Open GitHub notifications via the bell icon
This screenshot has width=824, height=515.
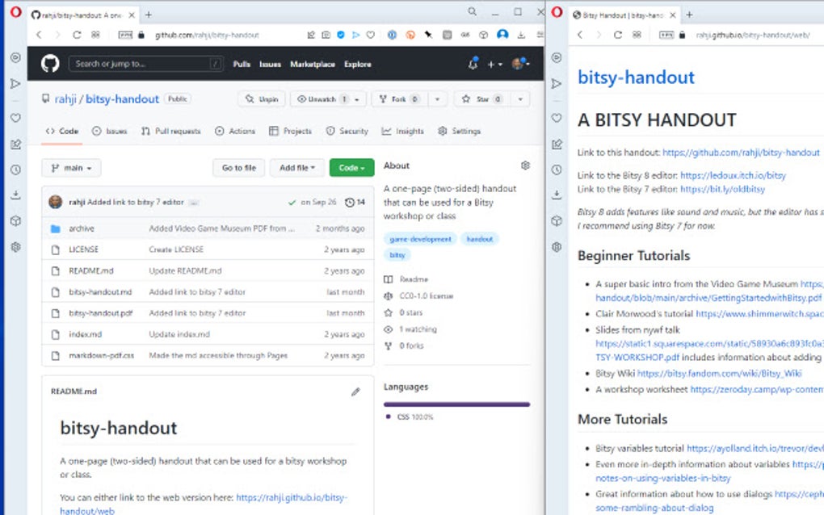tap(473, 64)
